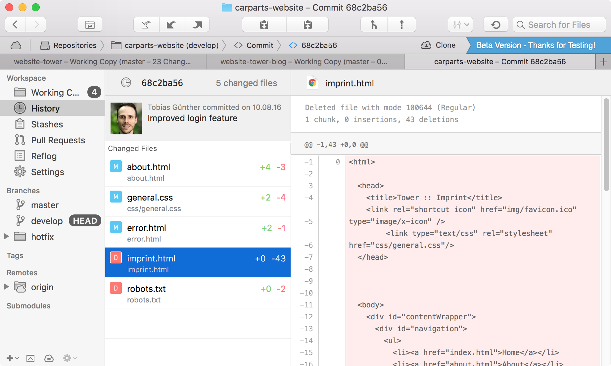Click Repositories in the breadcrumb
Screen dimensions: 611x366
[x=69, y=45]
